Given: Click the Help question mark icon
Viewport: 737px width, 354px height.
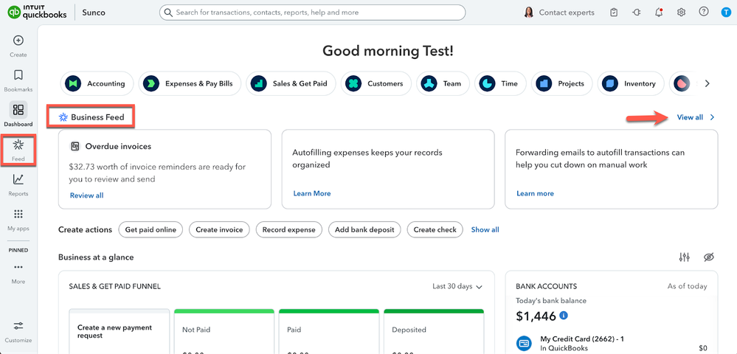Looking at the screenshot, I should [x=704, y=13].
